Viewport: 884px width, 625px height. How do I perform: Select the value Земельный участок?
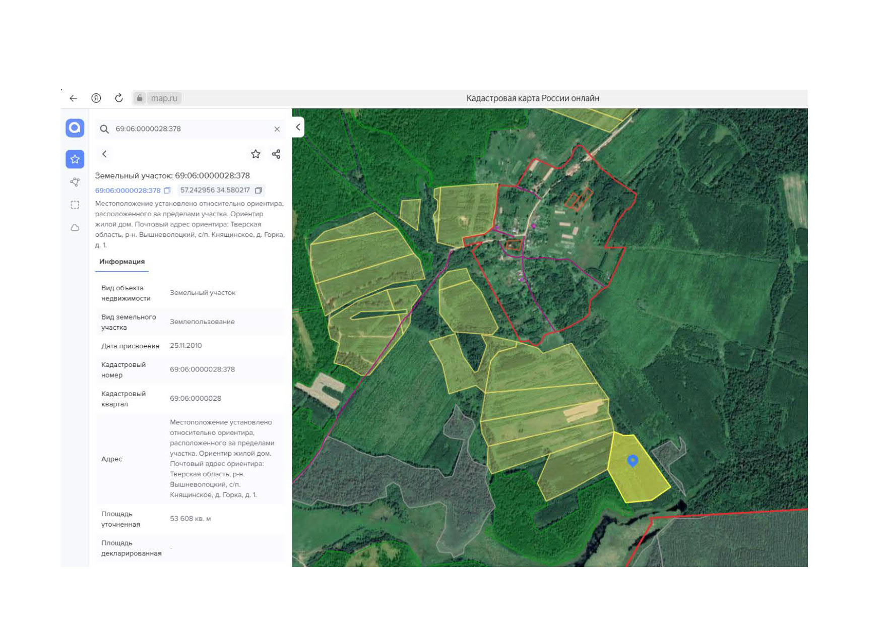pyautogui.click(x=203, y=293)
